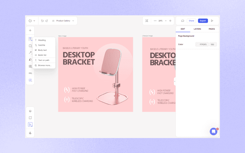Switch to the EDIT tab
The image size is (245, 153).
(183, 29)
